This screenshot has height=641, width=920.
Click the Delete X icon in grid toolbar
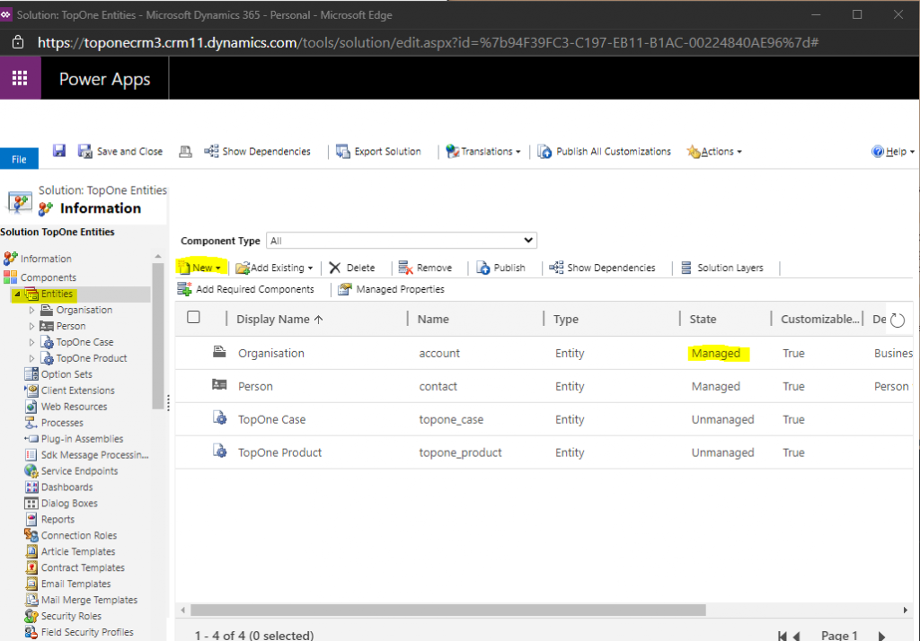tap(335, 268)
